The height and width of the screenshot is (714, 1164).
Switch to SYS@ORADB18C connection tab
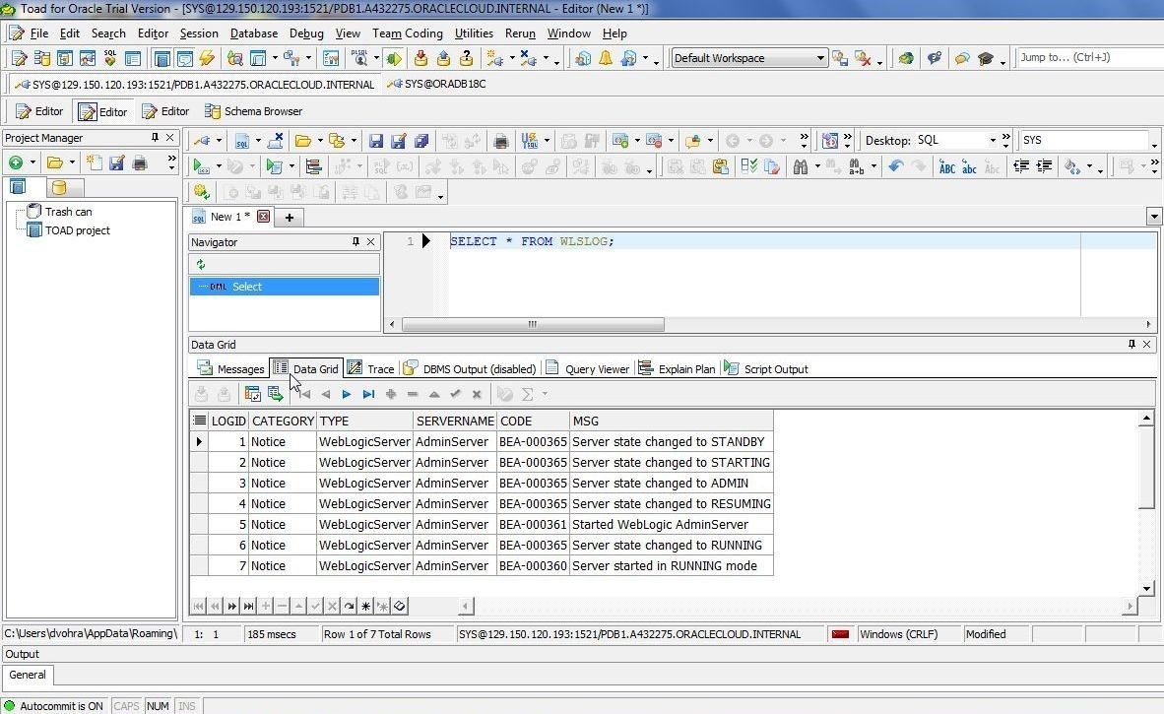tap(437, 84)
